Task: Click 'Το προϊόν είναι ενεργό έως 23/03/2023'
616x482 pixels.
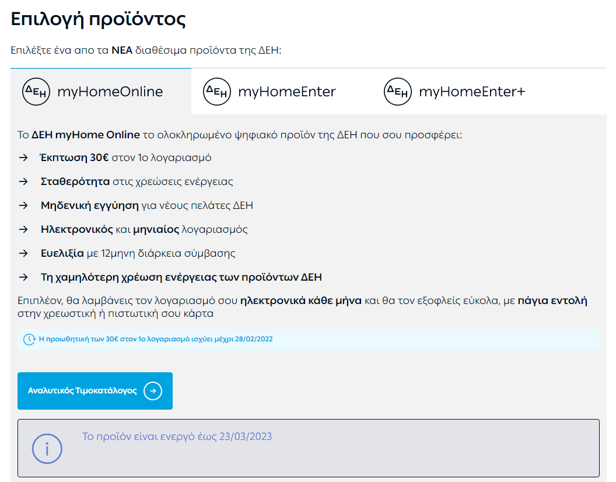Action: click(177, 437)
